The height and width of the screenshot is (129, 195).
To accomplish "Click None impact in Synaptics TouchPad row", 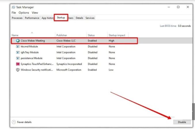I will click(x=112, y=64).
